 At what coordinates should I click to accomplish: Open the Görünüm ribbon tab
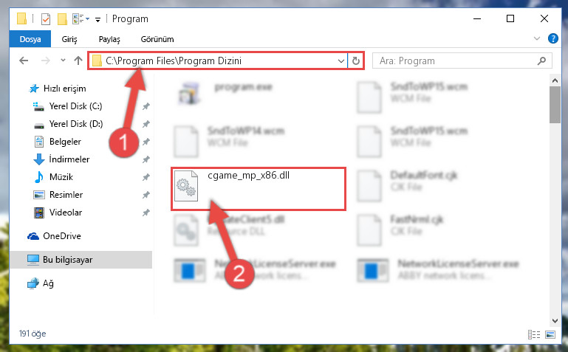coord(157,39)
